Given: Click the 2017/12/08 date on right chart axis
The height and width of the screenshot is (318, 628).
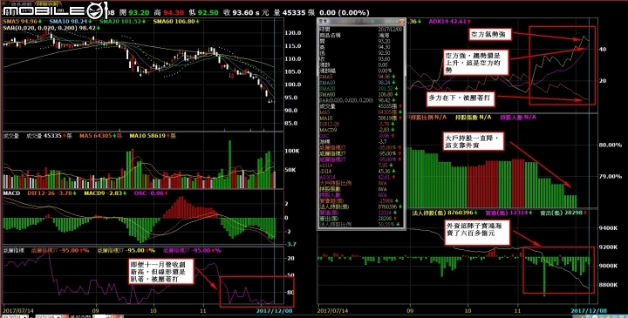Looking at the screenshot, I should click(589, 310).
